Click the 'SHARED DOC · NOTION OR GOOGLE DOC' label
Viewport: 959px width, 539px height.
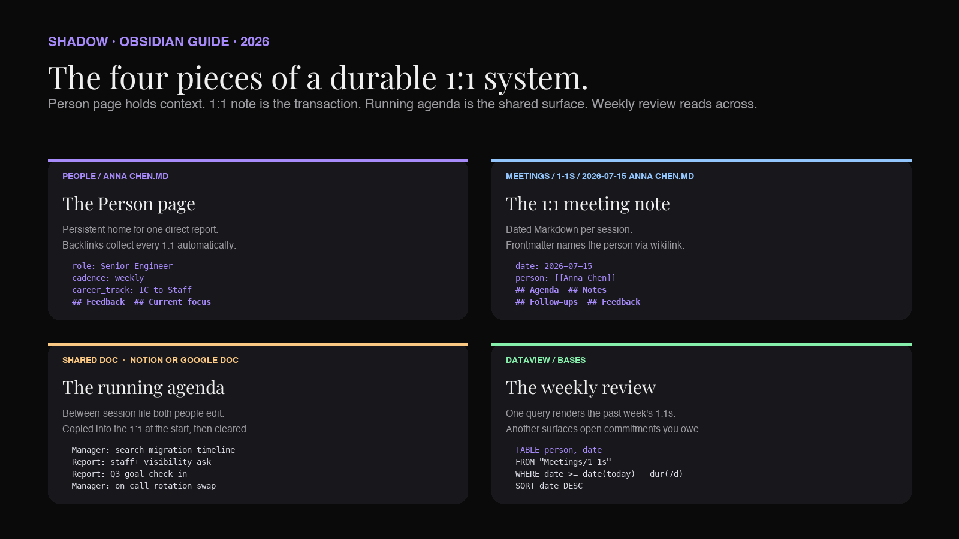pos(150,360)
